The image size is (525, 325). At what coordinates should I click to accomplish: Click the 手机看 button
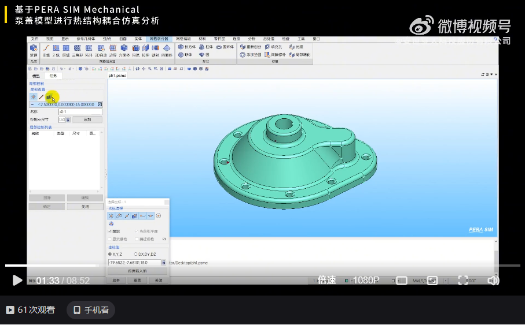click(x=91, y=310)
